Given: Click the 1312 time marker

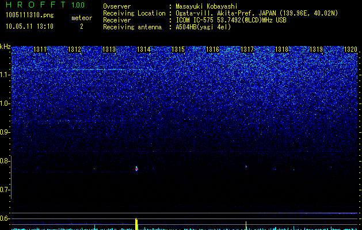Looking at the screenshot, I should pyautogui.click(x=75, y=49).
